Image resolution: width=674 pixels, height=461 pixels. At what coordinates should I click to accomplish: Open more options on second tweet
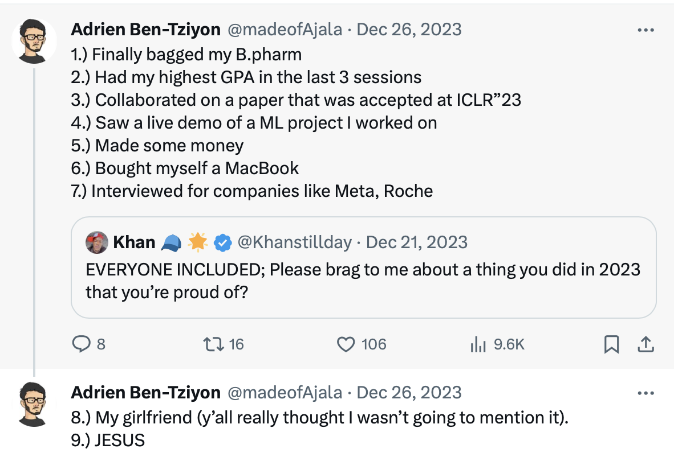point(645,393)
